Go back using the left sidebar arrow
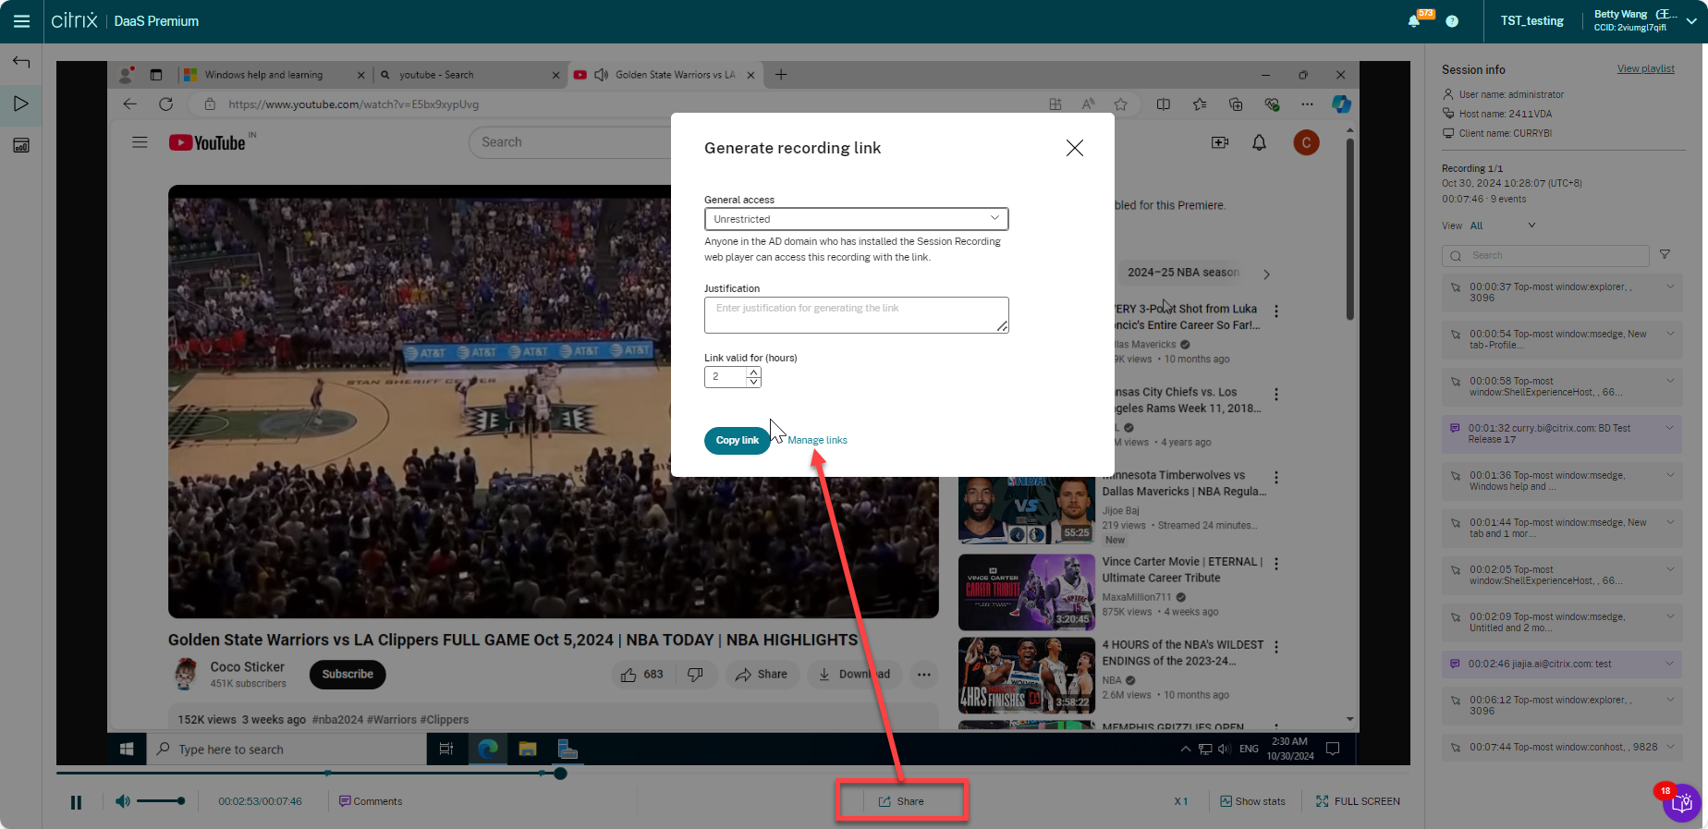This screenshot has height=829, width=1708. (21, 62)
